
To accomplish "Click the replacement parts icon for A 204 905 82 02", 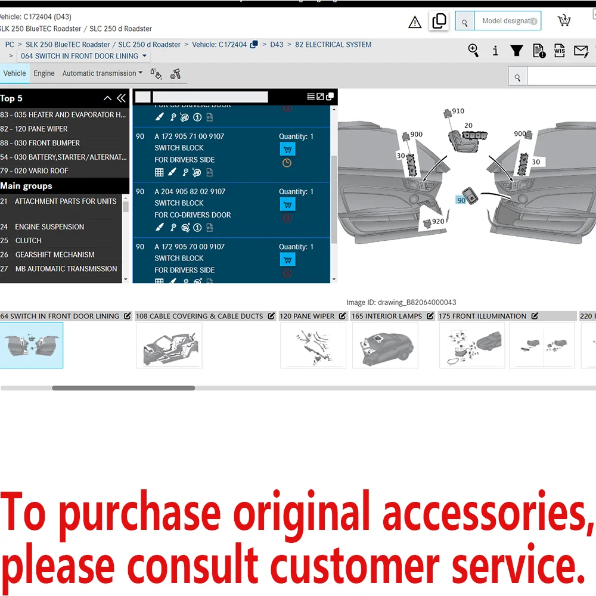I will 185,227.
